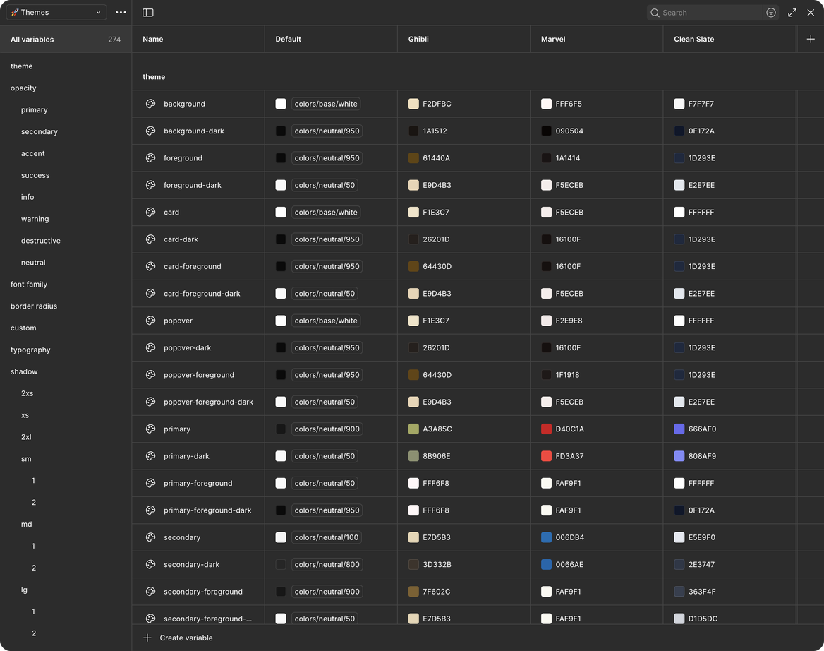Click the Create variable button
824x651 pixels.
pos(186,638)
